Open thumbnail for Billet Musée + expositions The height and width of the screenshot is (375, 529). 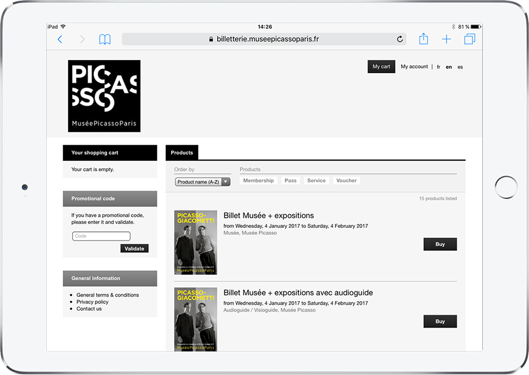click(196, 242)
